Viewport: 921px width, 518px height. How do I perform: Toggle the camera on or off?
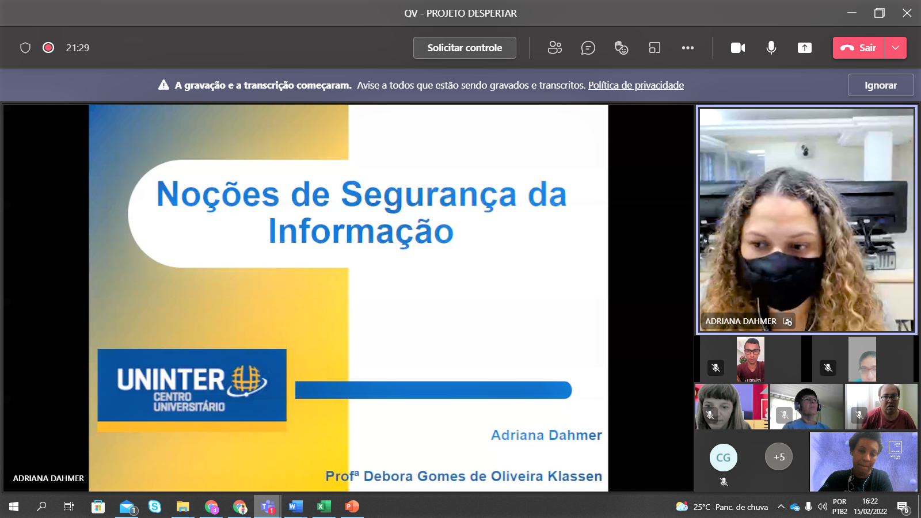pos(737,48)
